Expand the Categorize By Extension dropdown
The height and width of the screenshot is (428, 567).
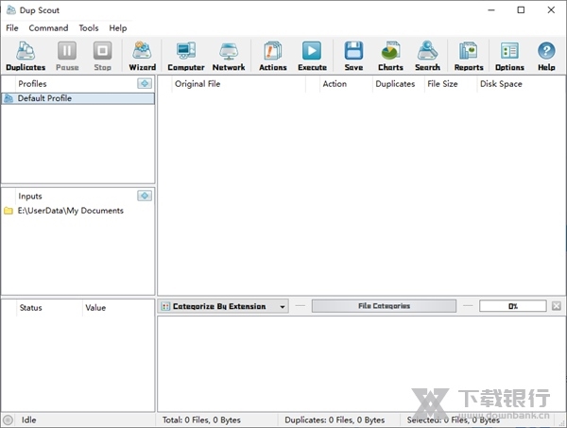click(x=282, y=307)
